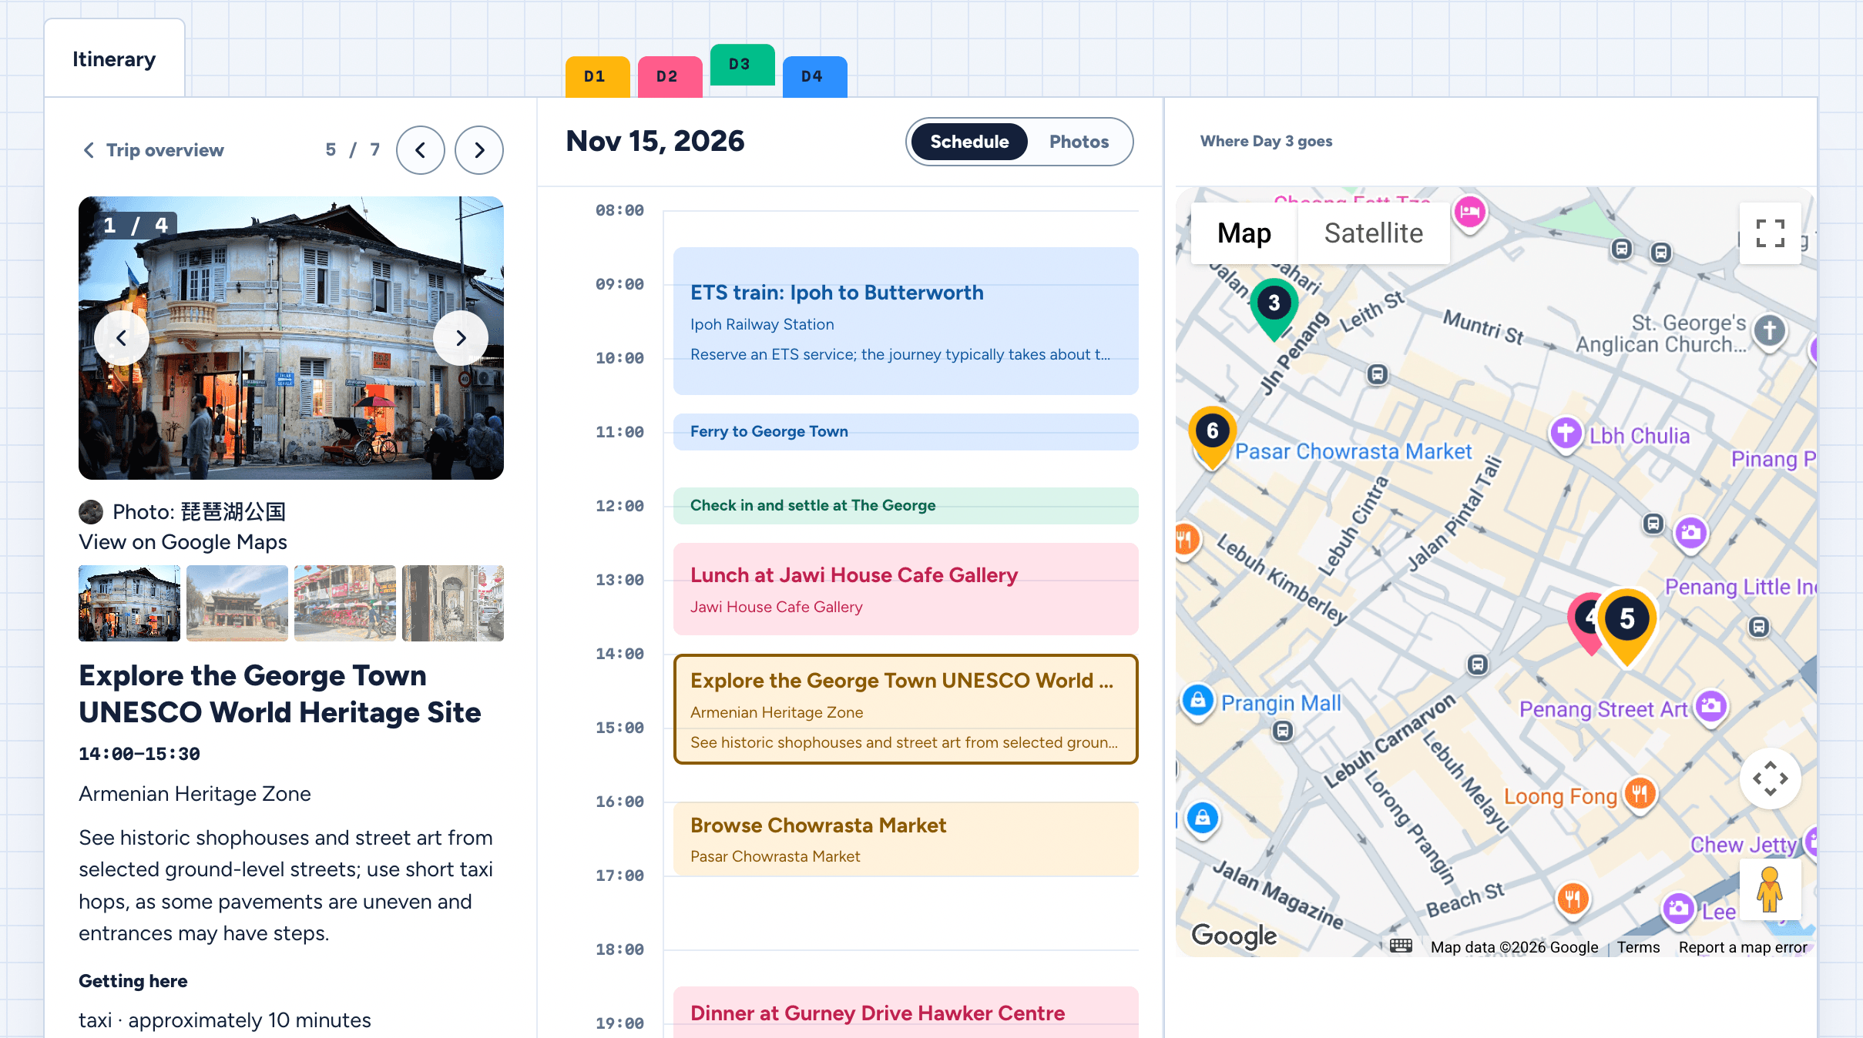Go back to Trip overview

click(153, 150)
